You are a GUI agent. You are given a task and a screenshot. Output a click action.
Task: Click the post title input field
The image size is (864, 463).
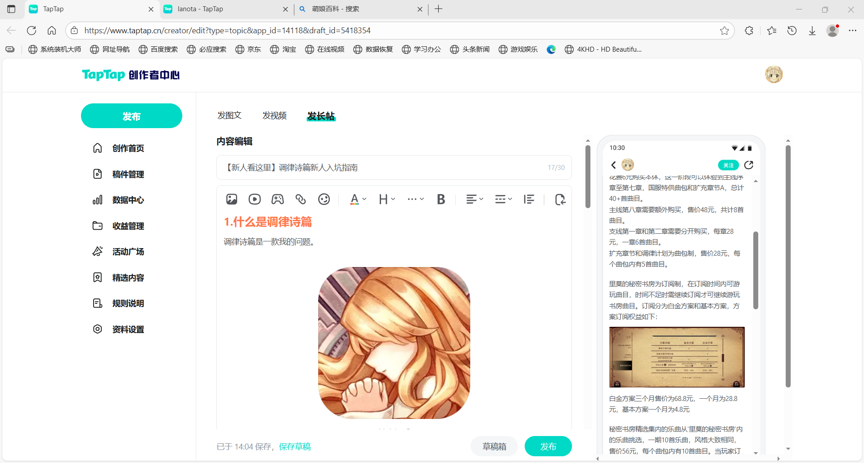pos(394,168)
